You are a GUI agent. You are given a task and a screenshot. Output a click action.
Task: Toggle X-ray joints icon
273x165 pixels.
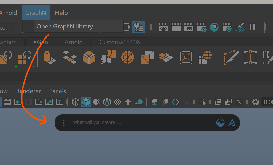coord(239,102)
